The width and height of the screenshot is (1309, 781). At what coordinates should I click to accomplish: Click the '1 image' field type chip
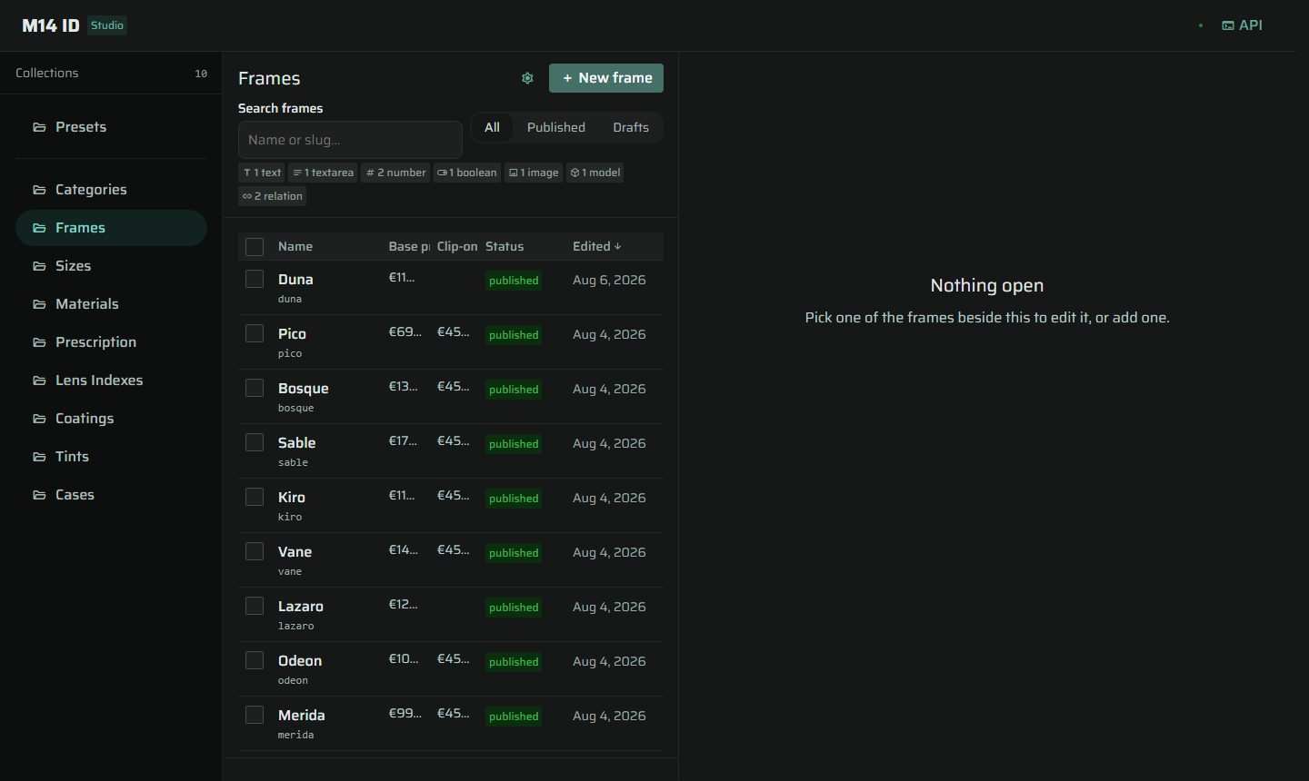(534, 173)
